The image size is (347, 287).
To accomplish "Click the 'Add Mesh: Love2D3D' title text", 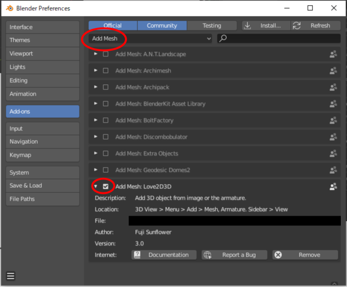I will pos(144,187).
